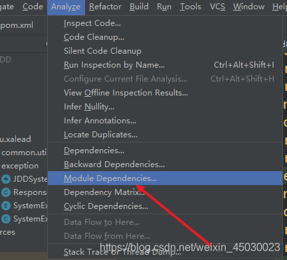Open the Window menu
287x260 pixels.
(248, 7)
